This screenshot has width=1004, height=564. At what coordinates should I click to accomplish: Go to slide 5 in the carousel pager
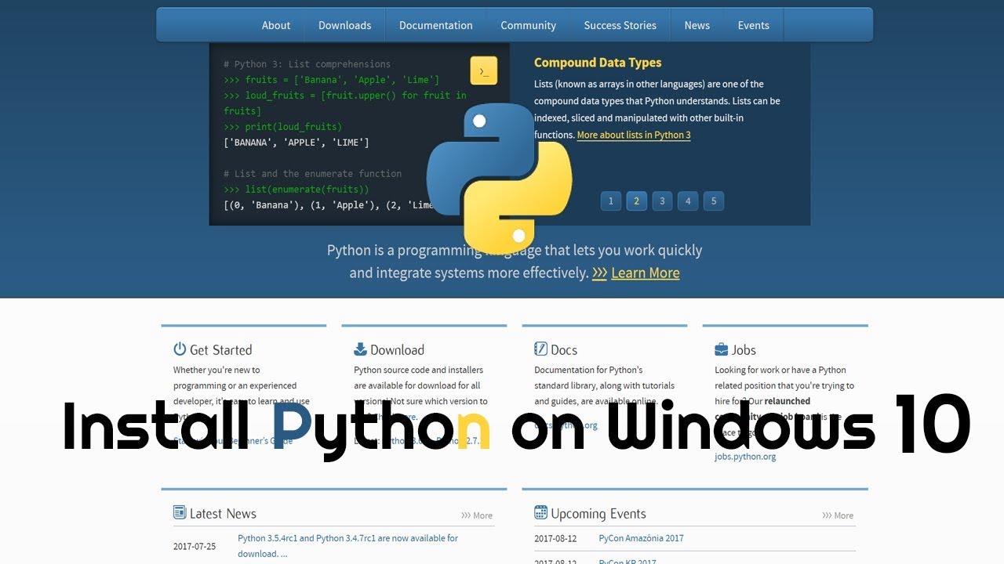[714, 201]
